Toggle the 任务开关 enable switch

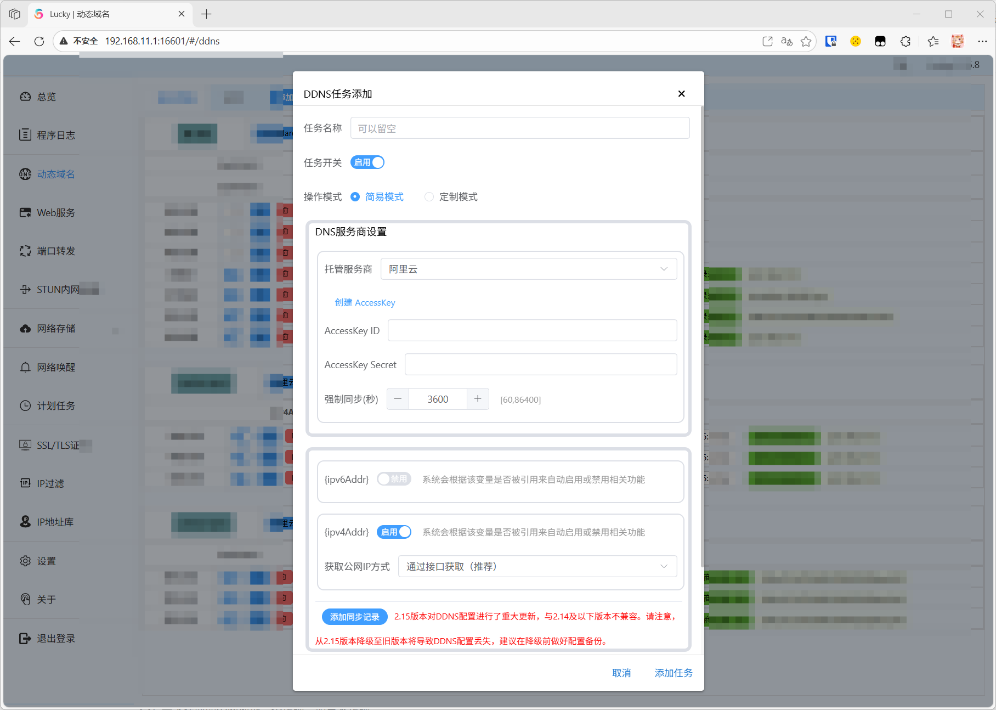point(367,162)
